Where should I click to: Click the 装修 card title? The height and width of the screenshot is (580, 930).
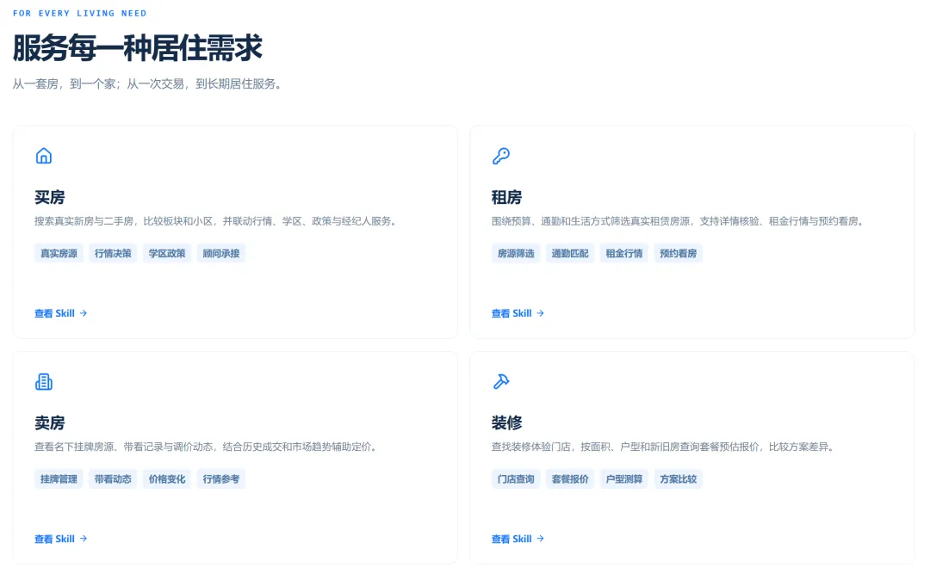coord(507,423)
